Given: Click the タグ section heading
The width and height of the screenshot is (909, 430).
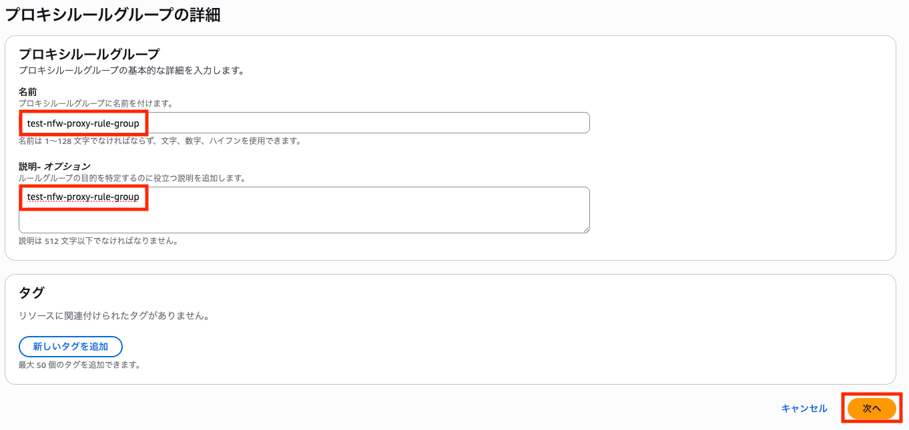Looking at the screenshot, I should pos(31,292).
